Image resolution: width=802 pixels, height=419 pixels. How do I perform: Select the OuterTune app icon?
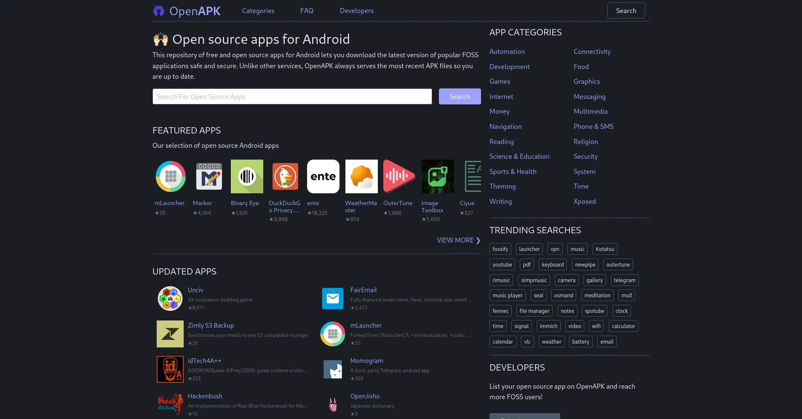coord(399,176)
